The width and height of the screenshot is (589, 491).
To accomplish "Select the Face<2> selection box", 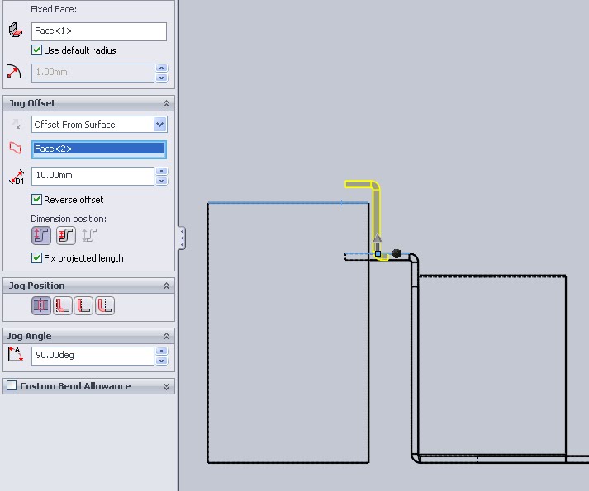I will pos(99,149).
